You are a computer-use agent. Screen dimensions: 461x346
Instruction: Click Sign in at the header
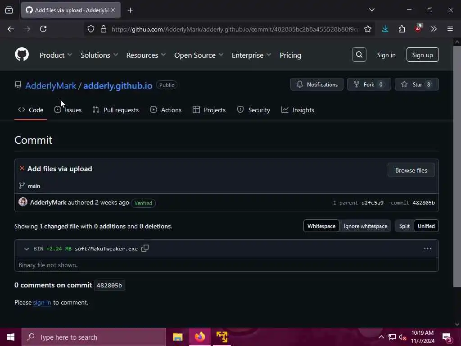pyautogui.click(x=386, y=55)
